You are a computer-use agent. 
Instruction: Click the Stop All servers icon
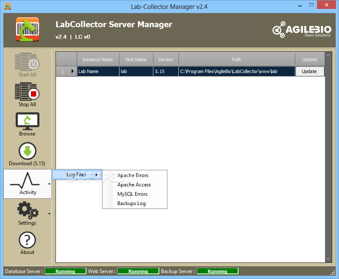pos(27,91)
